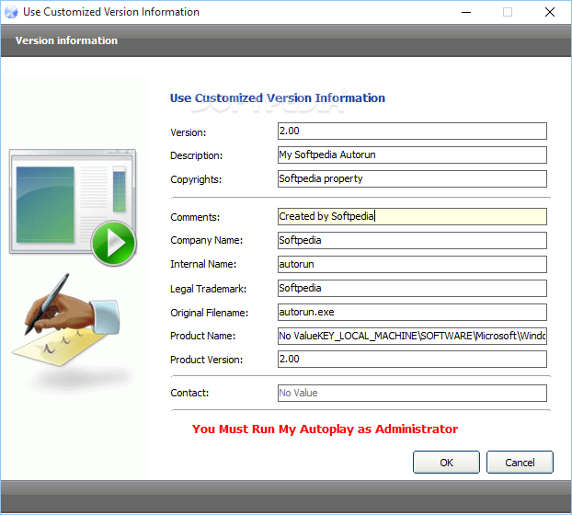Screen dimensions: 572x515
Task: Focus the Copyrights text box
Action: pos(412,178)
